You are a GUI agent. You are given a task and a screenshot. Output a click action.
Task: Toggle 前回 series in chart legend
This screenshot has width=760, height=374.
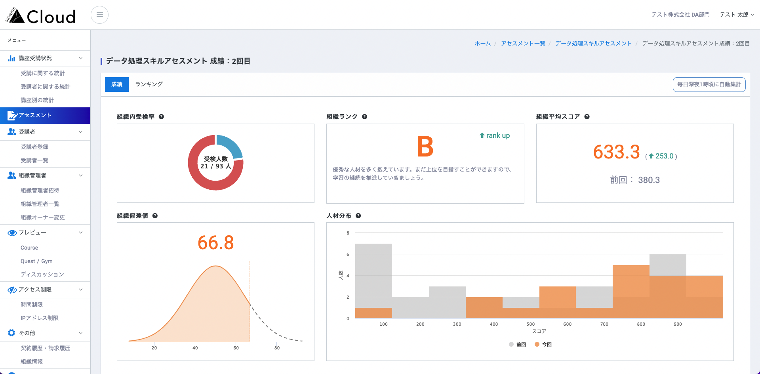click(517, 345)
